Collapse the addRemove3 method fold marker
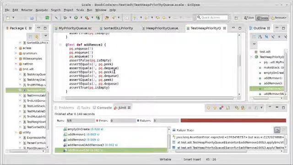The height and width of the screenshot is (165, 293). [60, 45]
